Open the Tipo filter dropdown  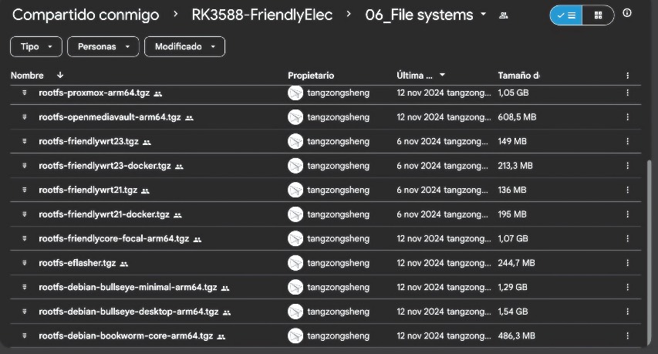pos(36,46)
